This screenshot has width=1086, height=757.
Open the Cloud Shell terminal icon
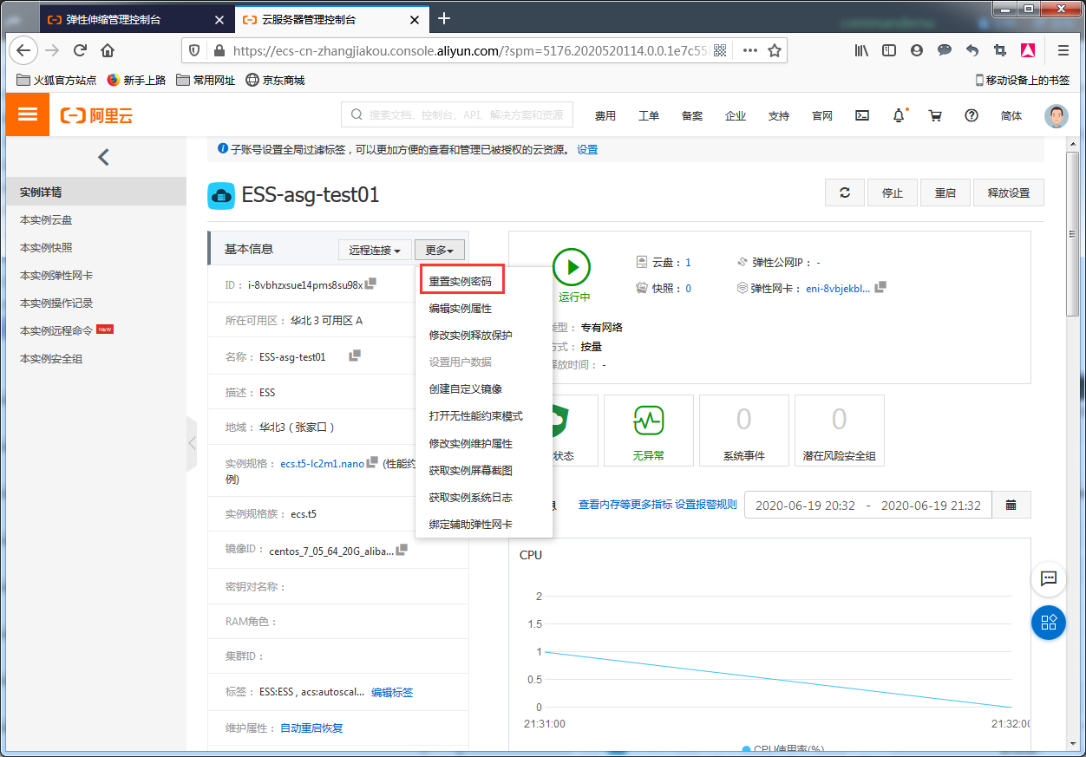pyautogui.click(x=862, y=115)
